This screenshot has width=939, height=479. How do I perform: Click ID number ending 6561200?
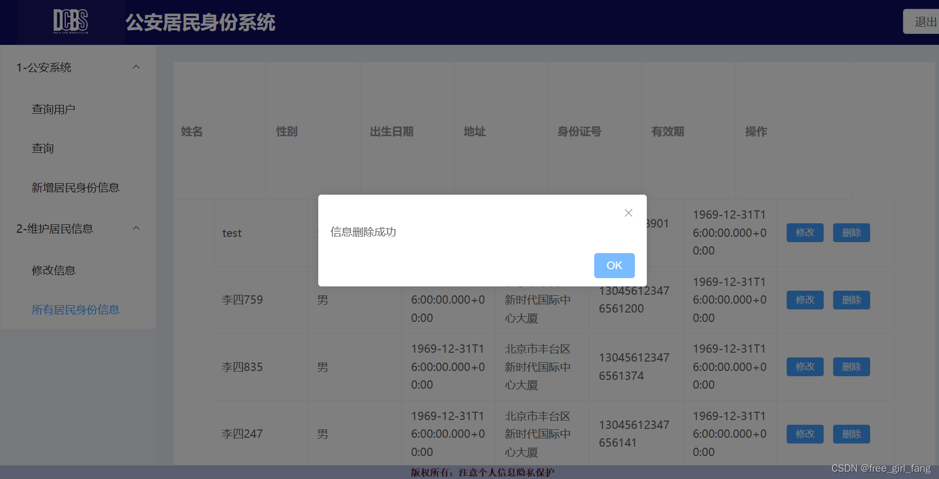(x=634, y=300)
